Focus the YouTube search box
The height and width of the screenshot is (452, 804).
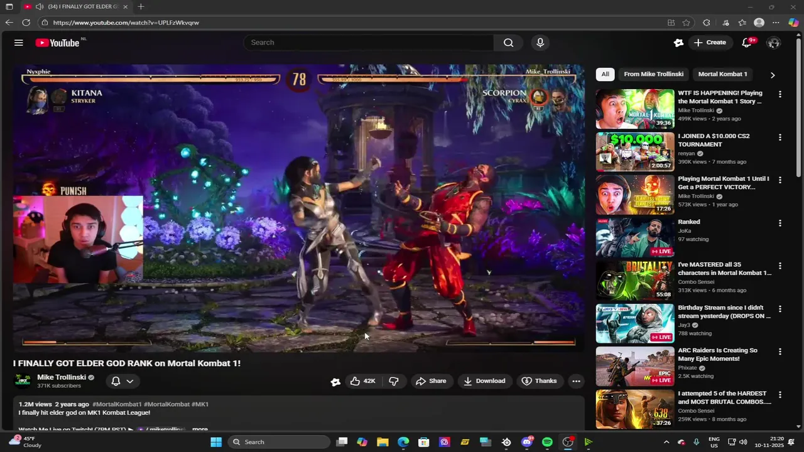(x=369, y=43)
